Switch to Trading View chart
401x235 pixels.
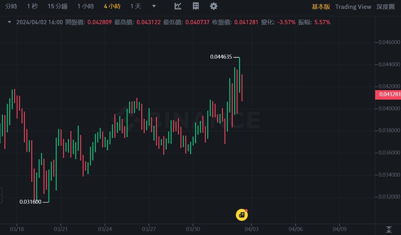[x=353, y=7]
